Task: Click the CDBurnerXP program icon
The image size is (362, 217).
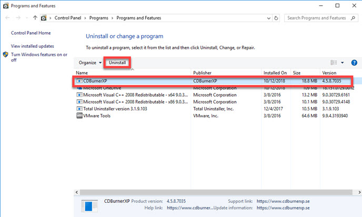Action: click(x=79, y=81)
